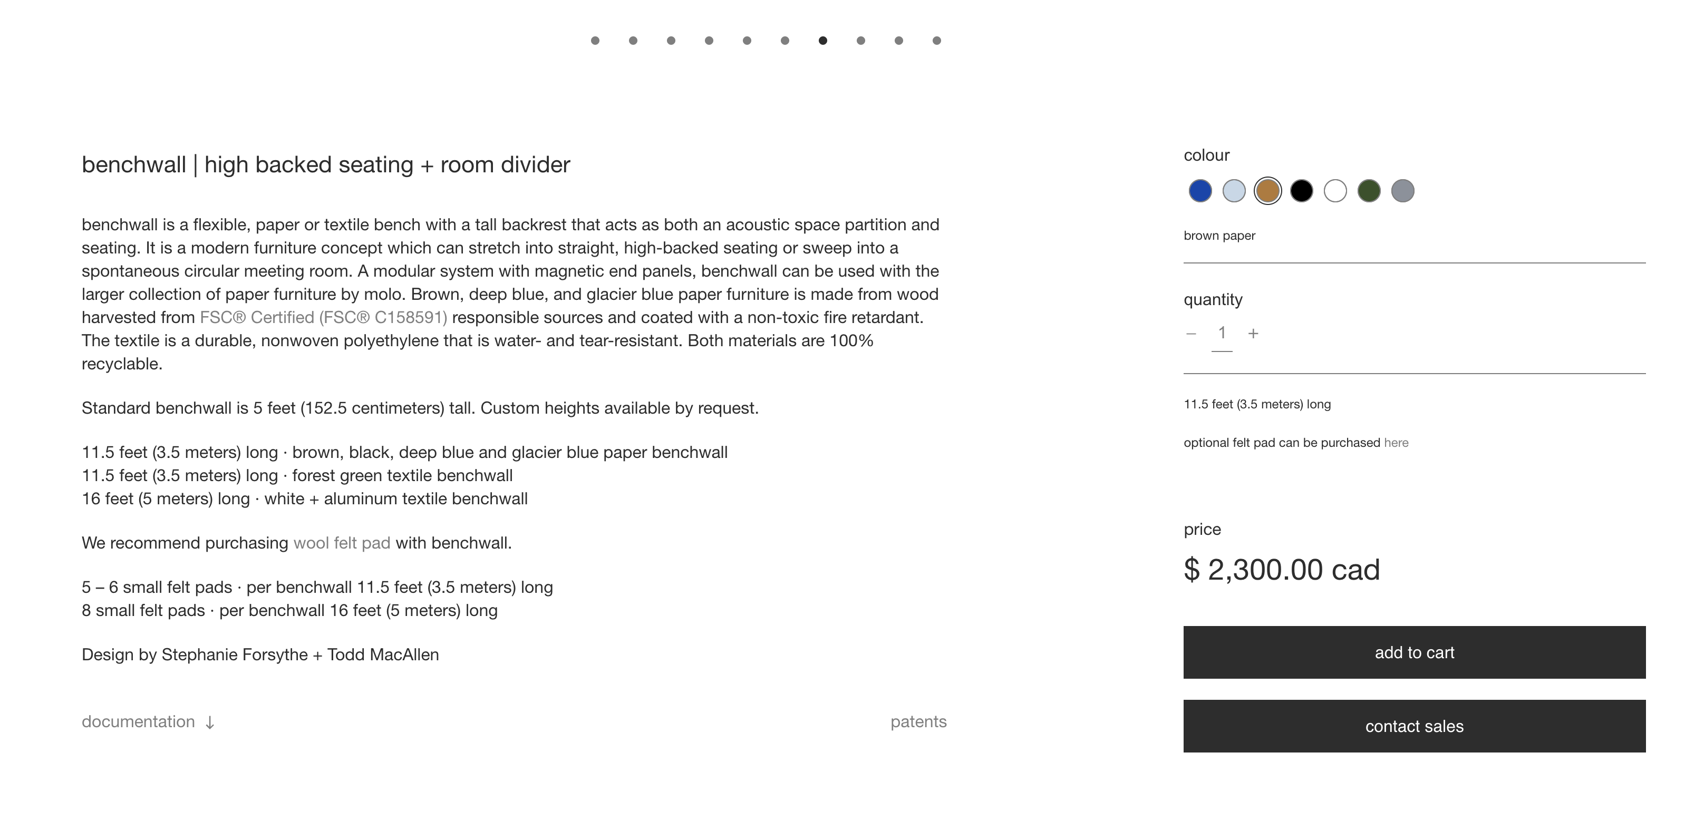Add the benchwall to cart
The width and height of the screenshot is (1685, 821).
click(x=1414, y=652)
